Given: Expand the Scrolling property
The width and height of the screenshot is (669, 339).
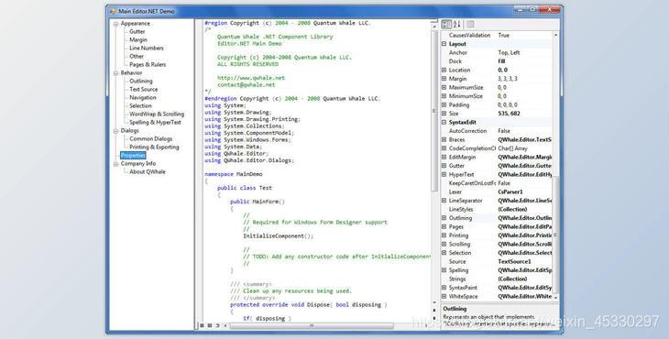Looking at the screenshot, I should point(444,245).
